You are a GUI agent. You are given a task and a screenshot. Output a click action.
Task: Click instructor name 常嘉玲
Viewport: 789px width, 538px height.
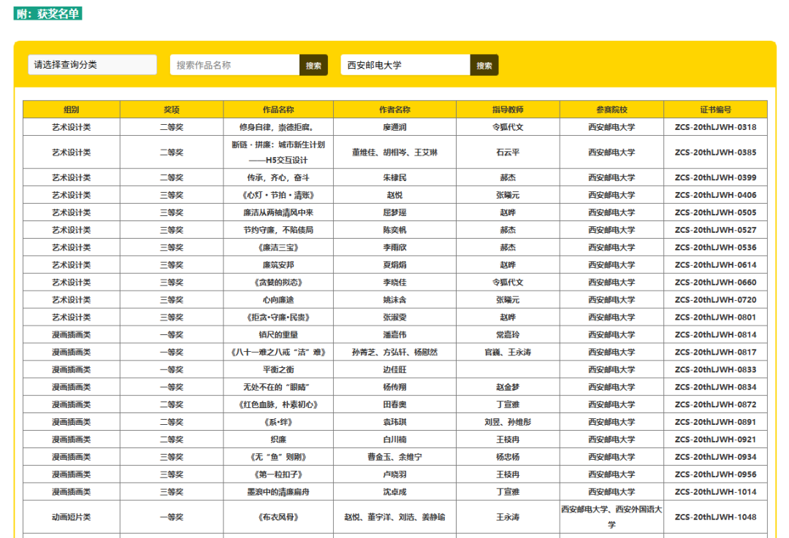(x=508, y=335)
